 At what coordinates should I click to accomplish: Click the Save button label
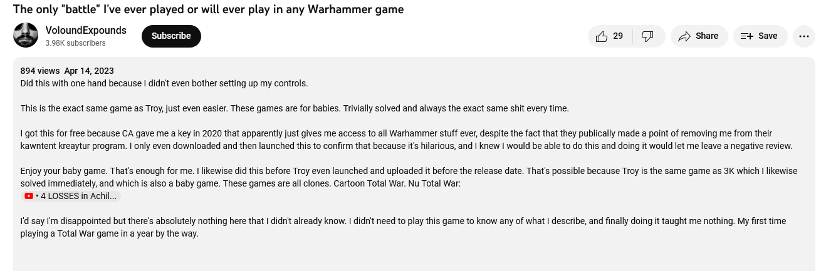pos(768,36)
